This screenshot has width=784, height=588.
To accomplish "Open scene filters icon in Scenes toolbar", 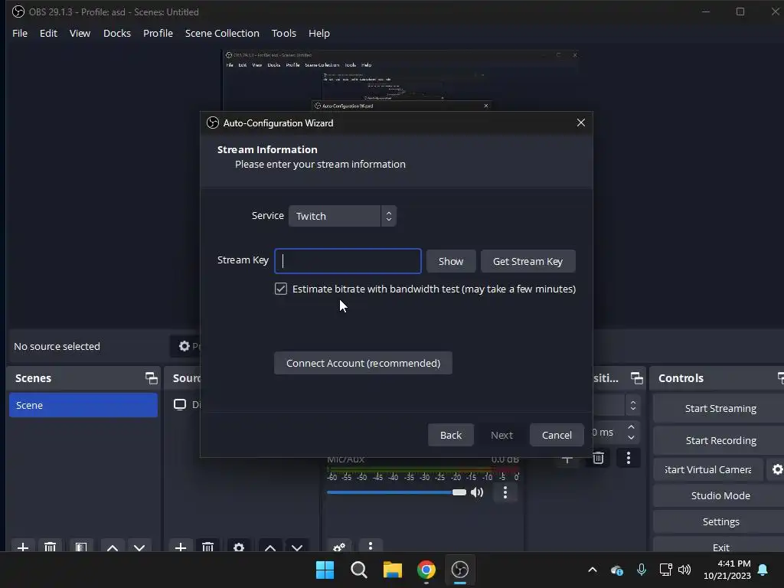I will (x=81, y=547).
